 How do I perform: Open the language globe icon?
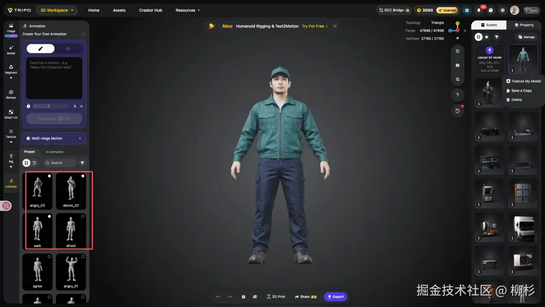point(503,10)
